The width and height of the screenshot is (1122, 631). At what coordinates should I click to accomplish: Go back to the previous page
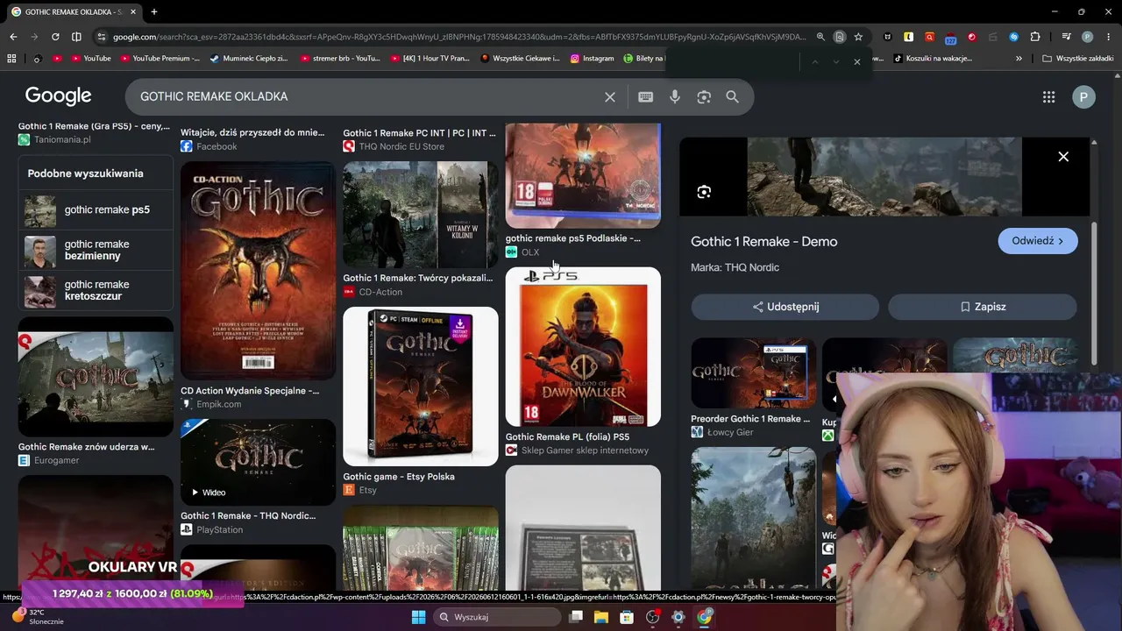click(x=13, y=37)
